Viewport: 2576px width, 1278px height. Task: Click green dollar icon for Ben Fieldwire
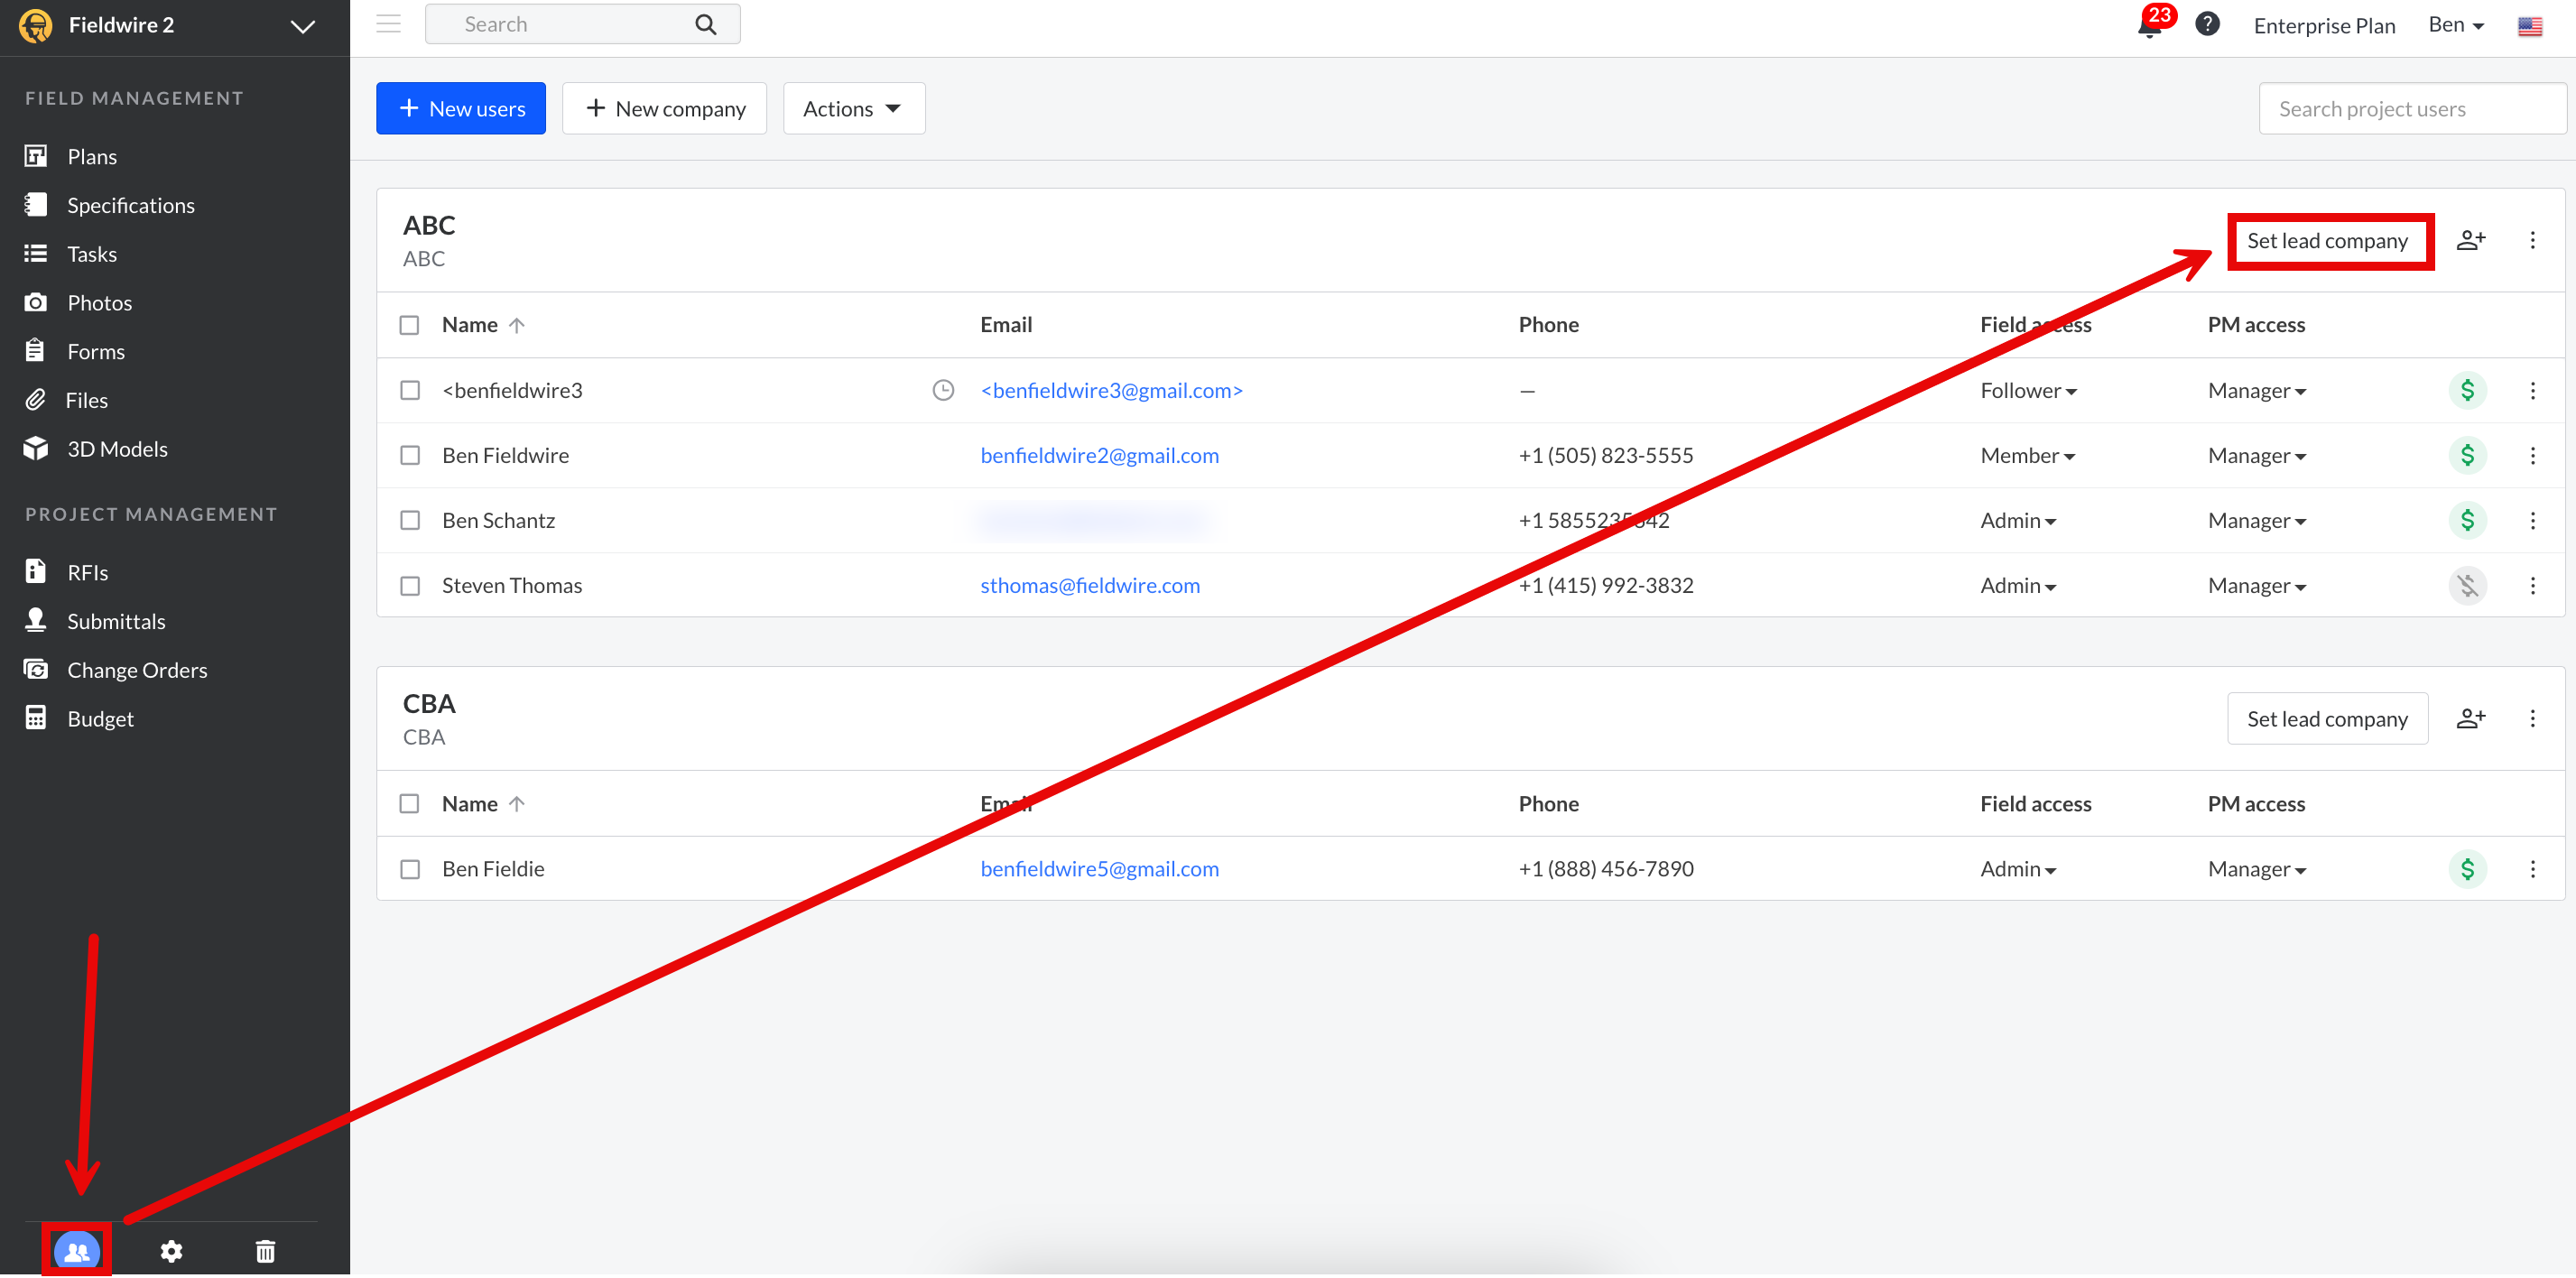click(2467, 456)
